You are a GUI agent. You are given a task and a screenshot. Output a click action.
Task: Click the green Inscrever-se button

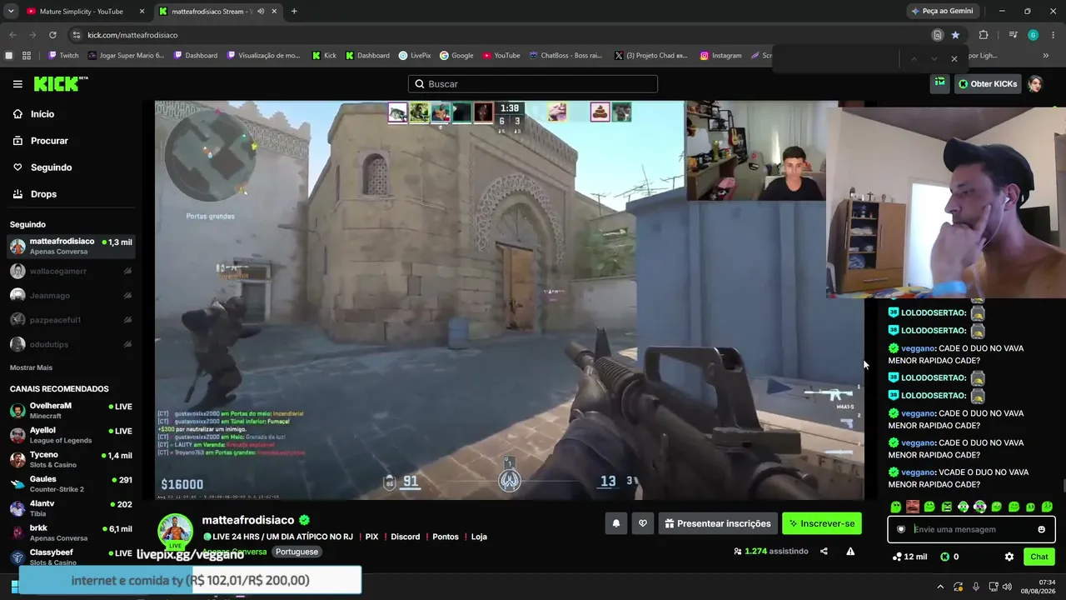(822, 523)
